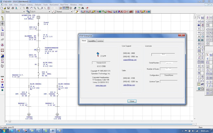Open the Project menu
The width and height of the screenshot is (213, 133).
(23, 5)
